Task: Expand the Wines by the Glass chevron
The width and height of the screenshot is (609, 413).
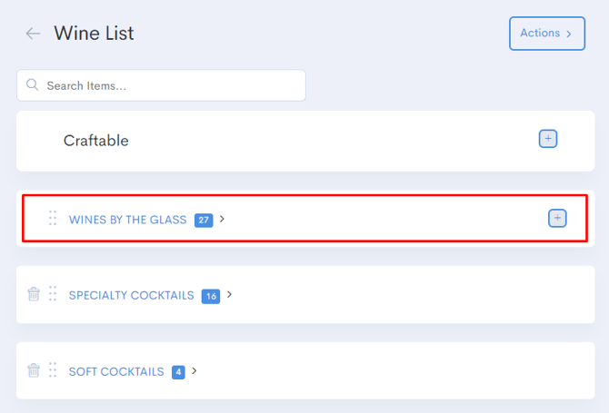Action: tap(223, 219)
